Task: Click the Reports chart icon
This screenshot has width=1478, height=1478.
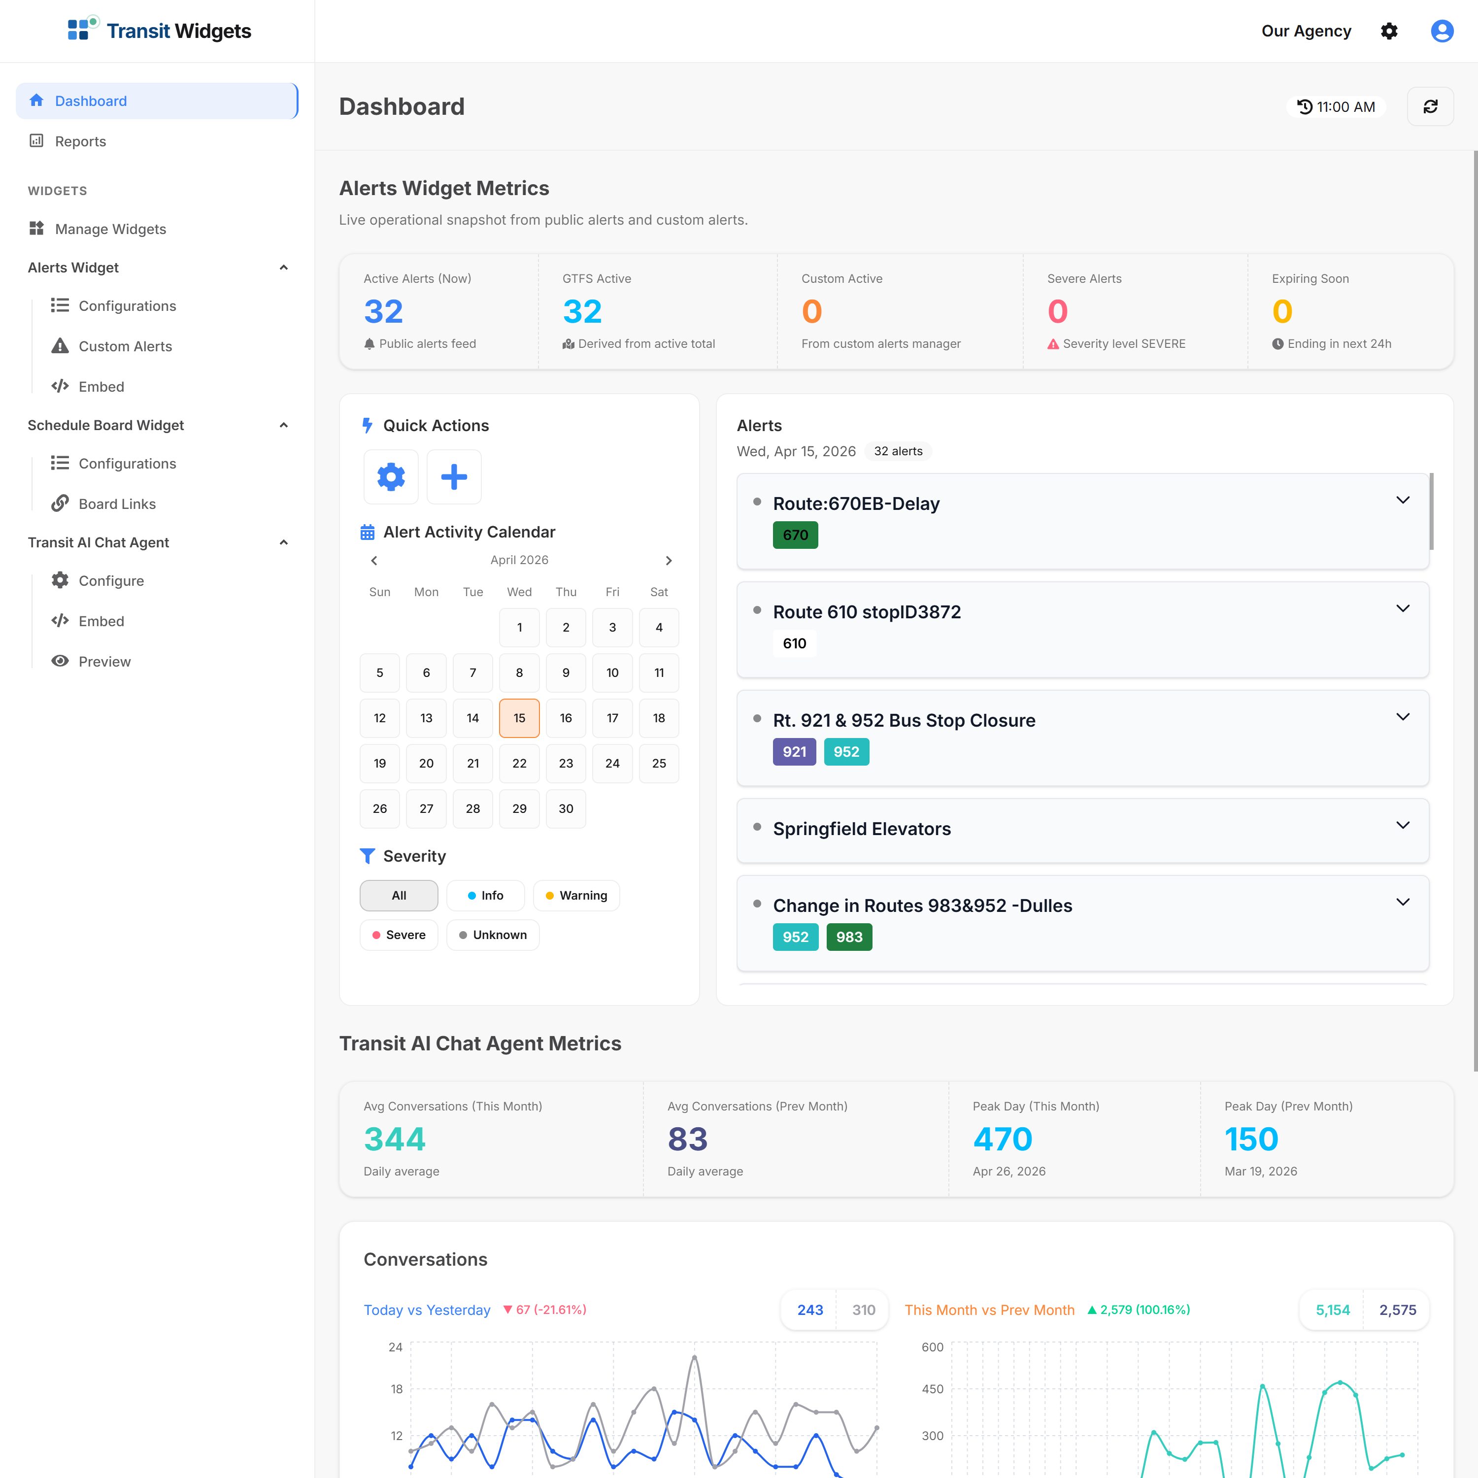Action: point(36,141)
